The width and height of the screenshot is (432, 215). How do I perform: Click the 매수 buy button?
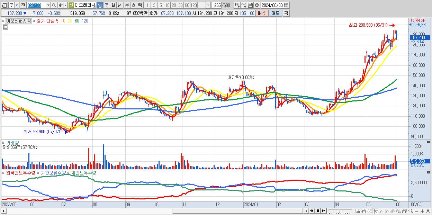[x=262, y=13]
